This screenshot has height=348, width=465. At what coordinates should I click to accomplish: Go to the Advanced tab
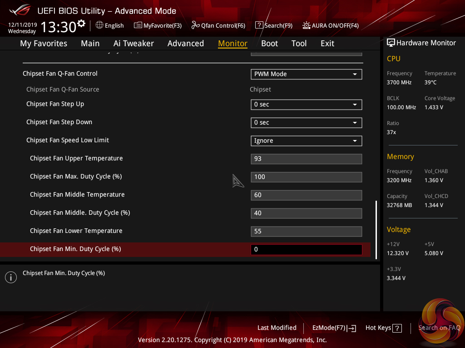(185, 43)
